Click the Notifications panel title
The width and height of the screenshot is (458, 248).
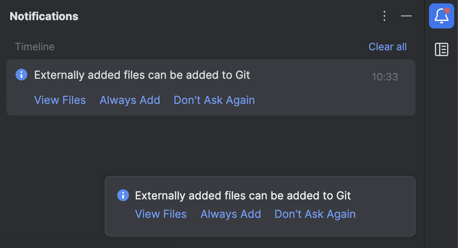(x=43, y=16)
